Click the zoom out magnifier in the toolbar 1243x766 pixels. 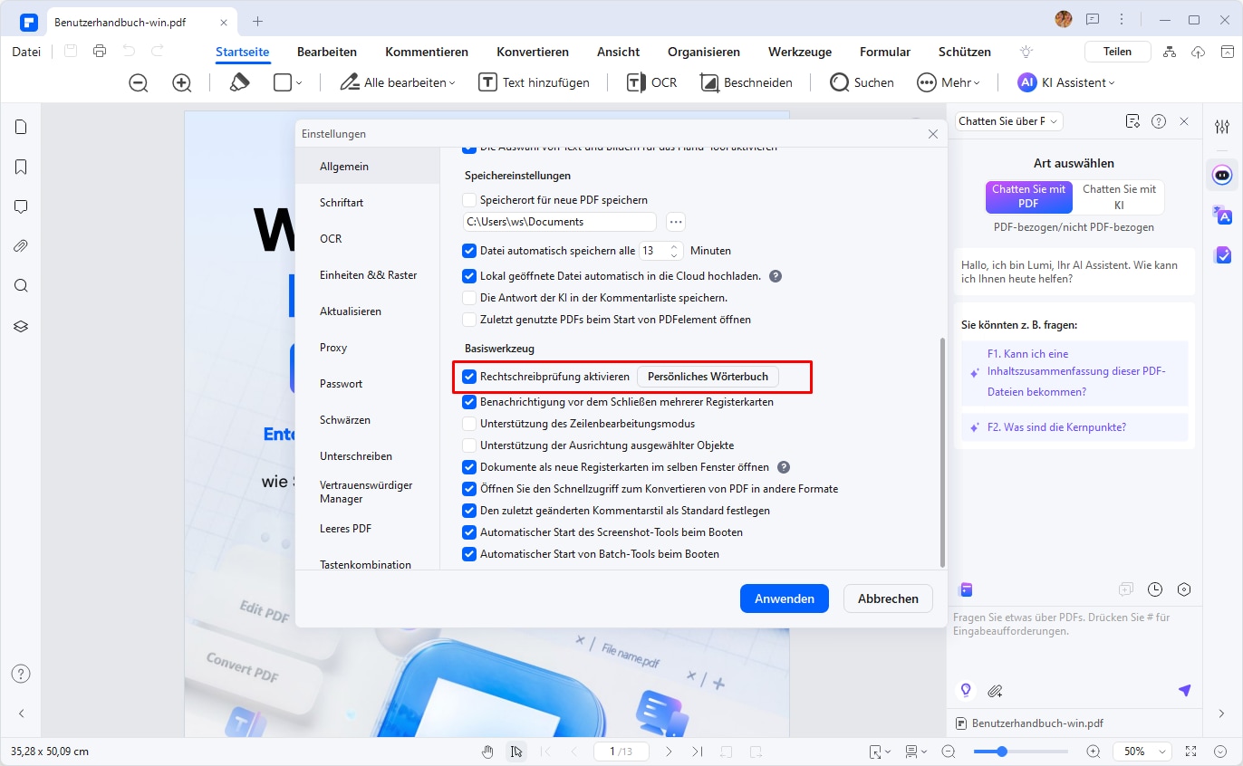[139, 82]
